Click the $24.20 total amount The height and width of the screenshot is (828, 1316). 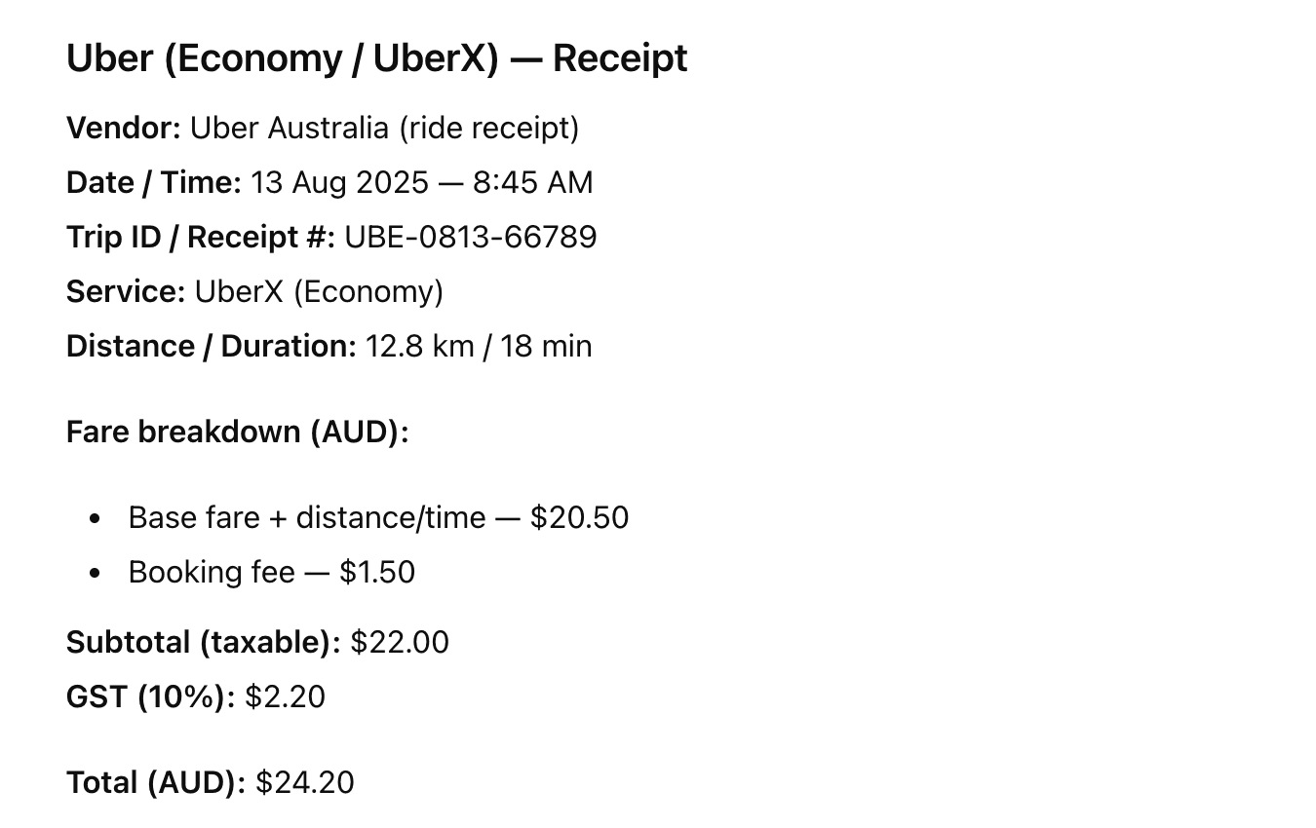(x=304, y=782)
